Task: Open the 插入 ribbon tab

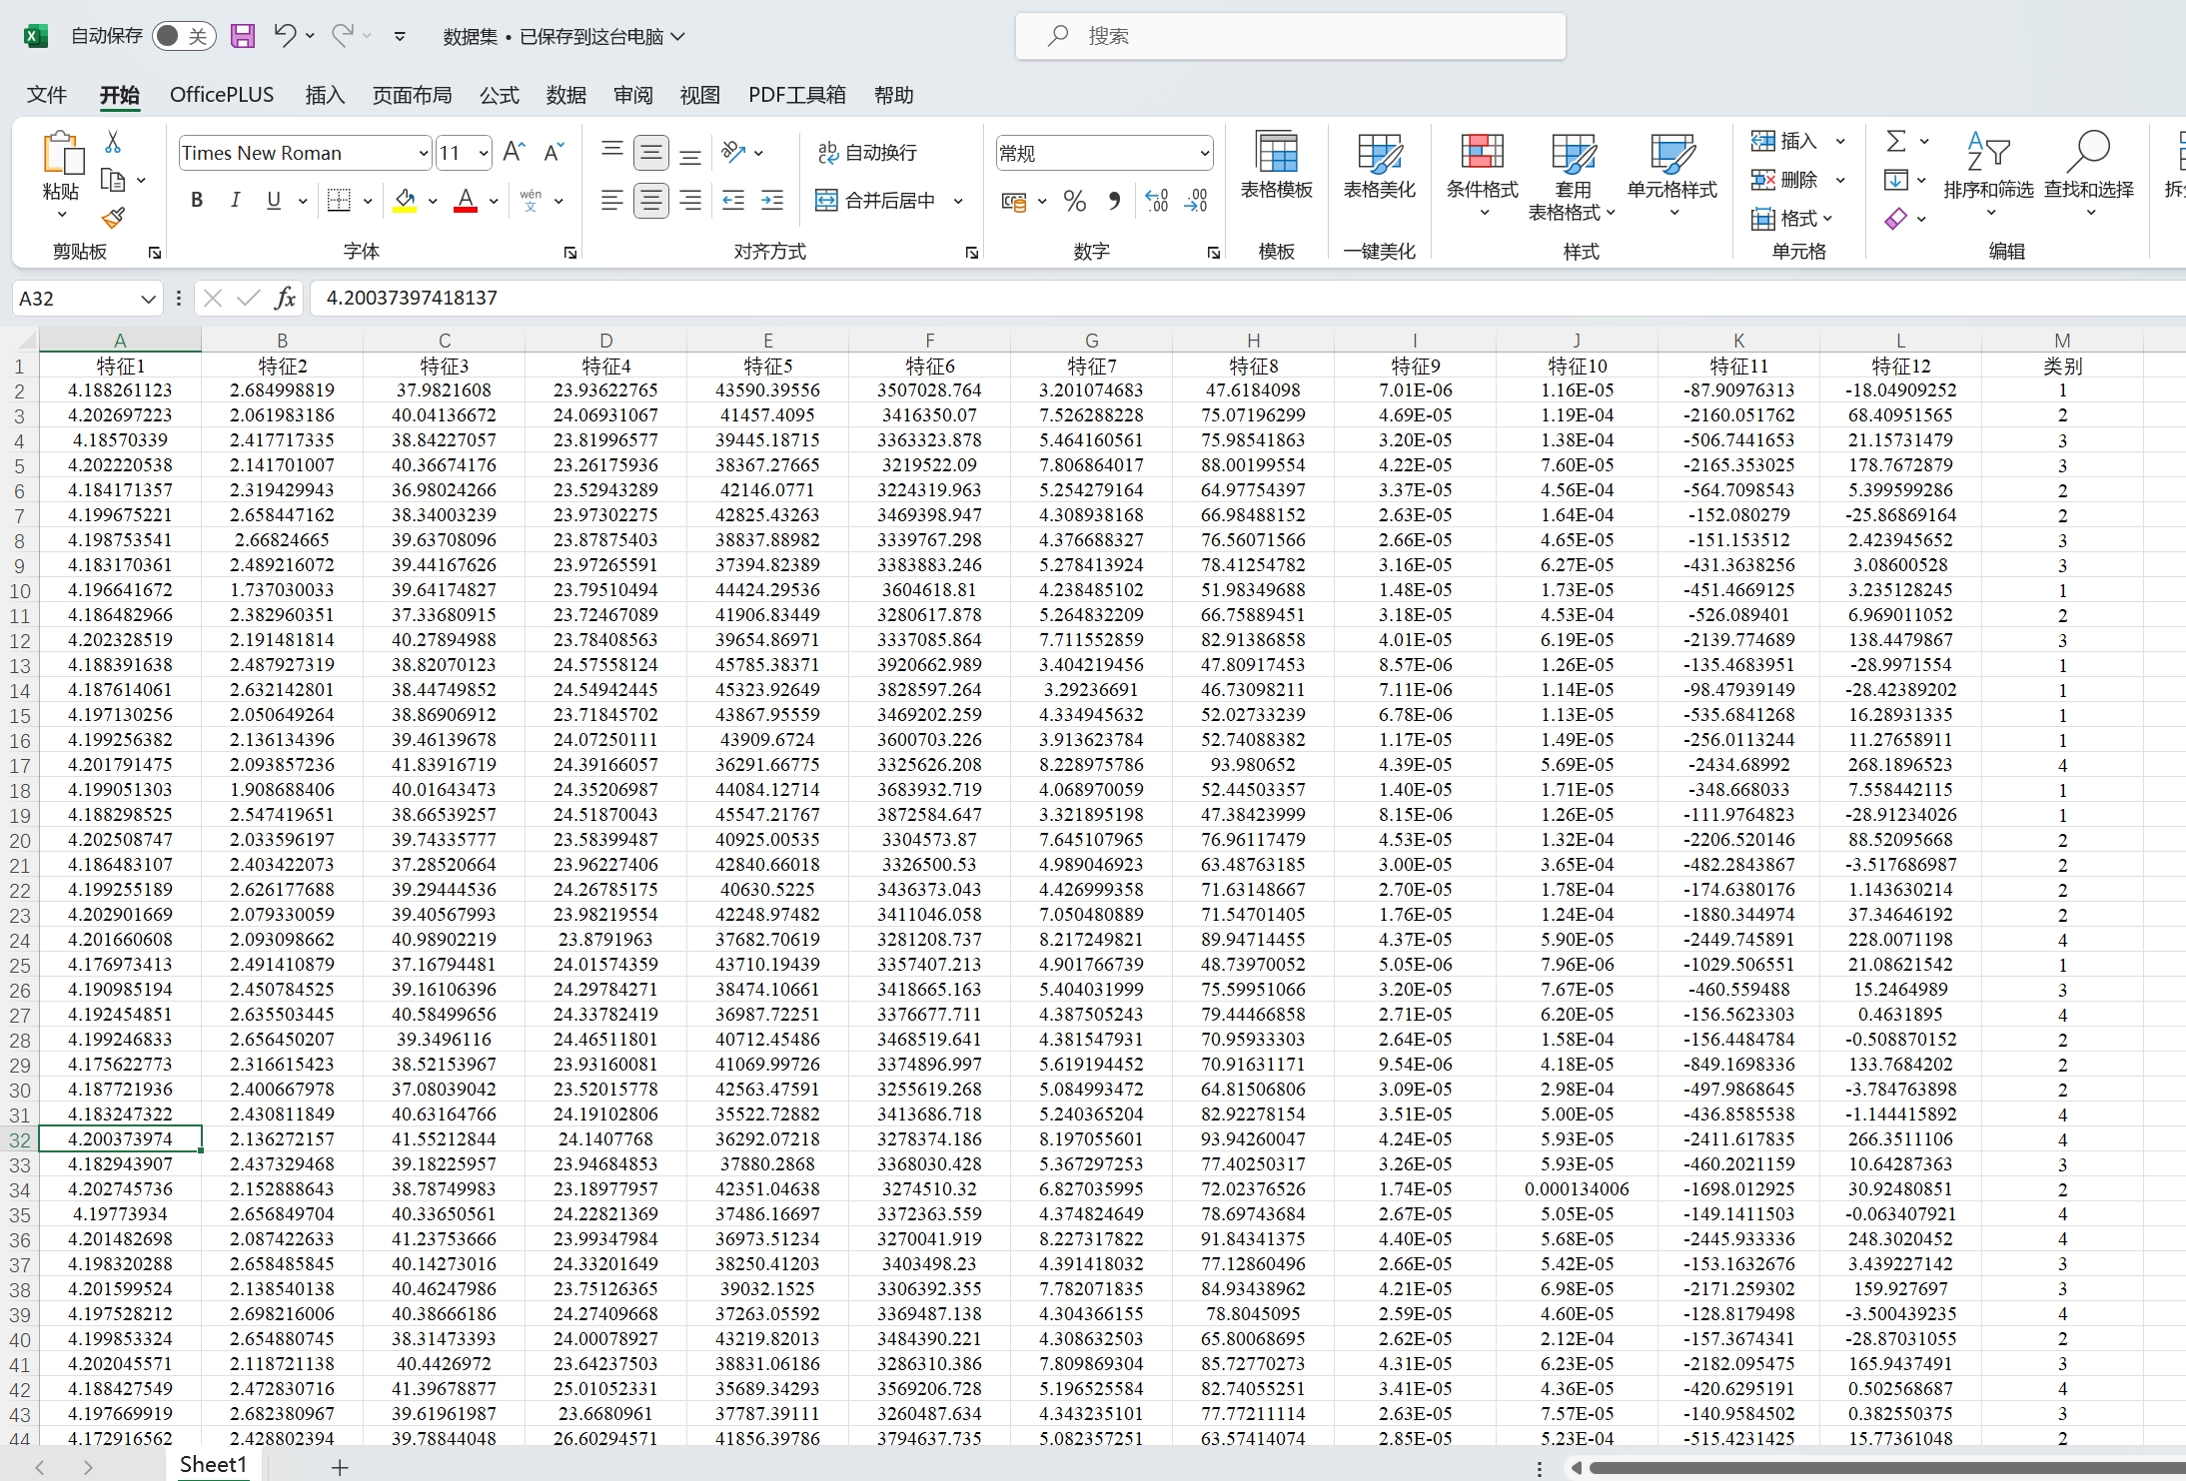Action: [324, 95]
